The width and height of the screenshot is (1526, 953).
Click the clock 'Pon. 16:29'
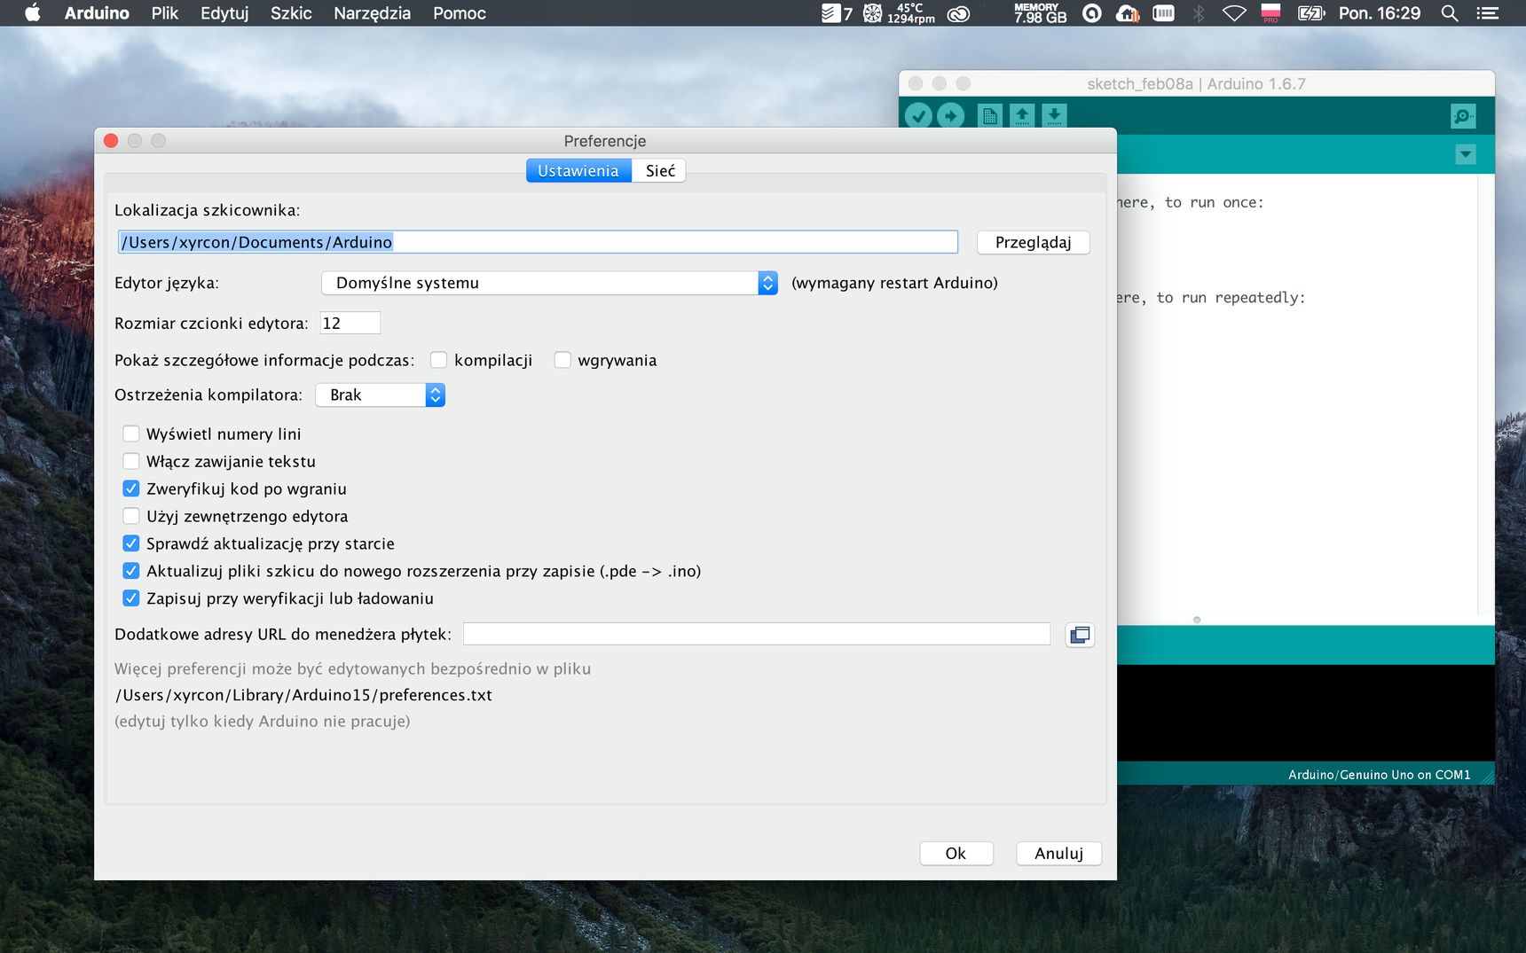point(1379,13)
